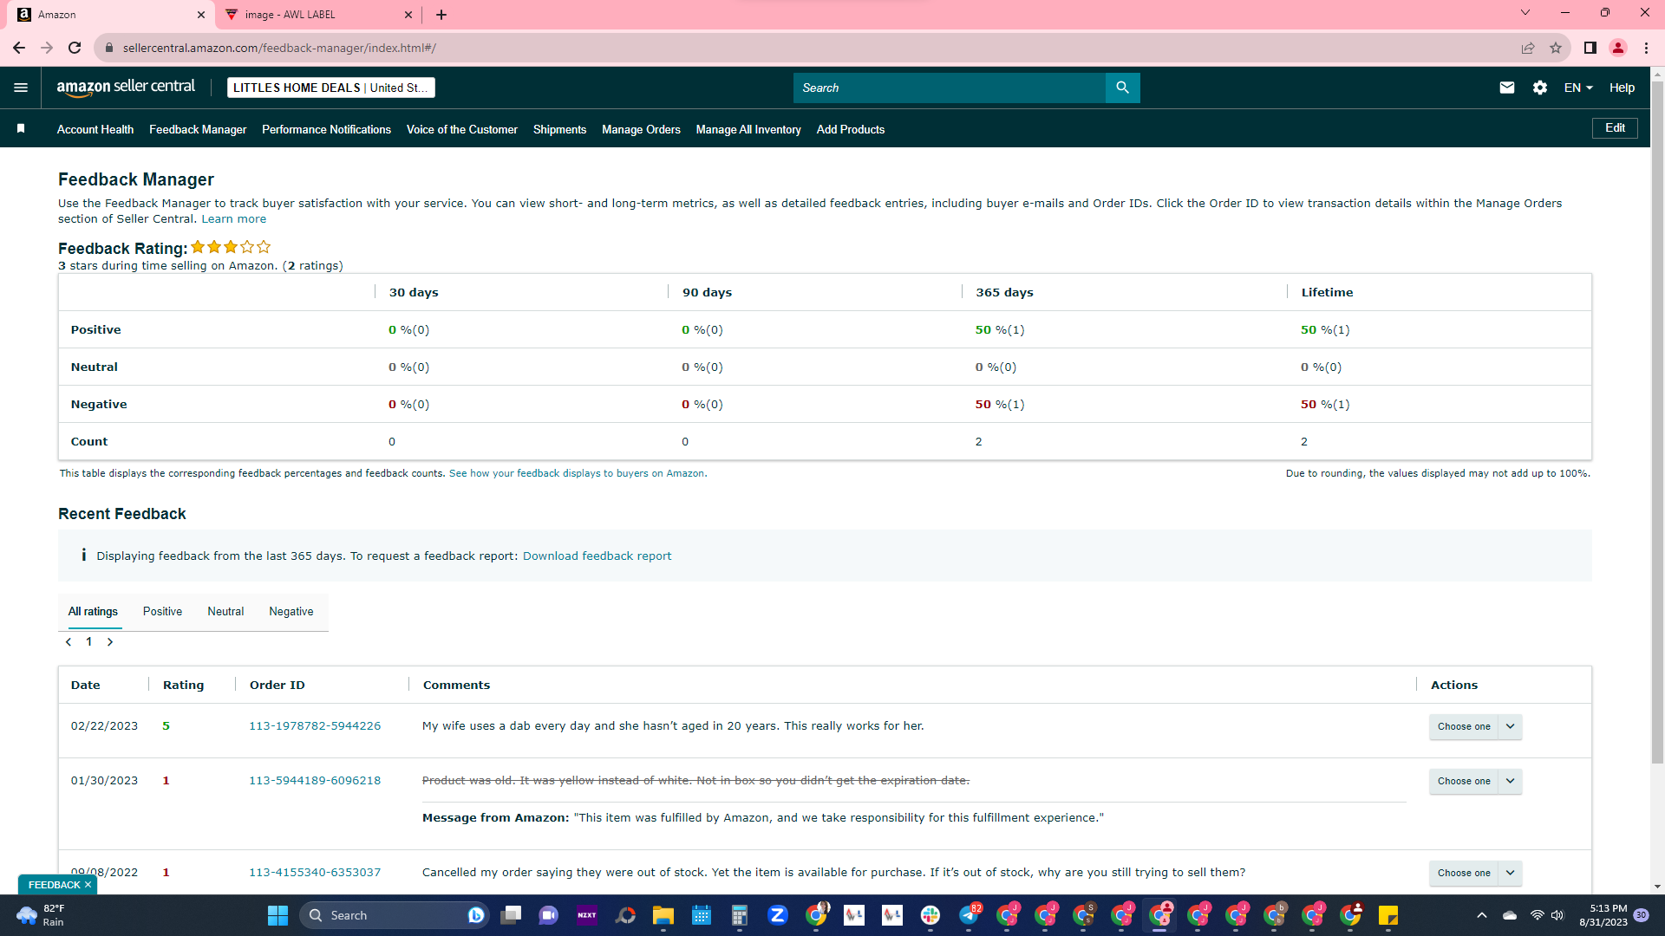Open the settings gear icon
Viewport: 1665px width, 936px height.
click(1540, 88)
